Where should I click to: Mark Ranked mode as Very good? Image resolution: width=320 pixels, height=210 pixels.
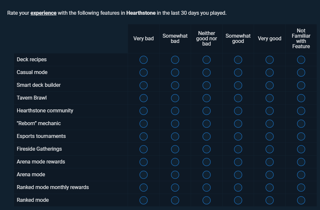tap(269, 200)
